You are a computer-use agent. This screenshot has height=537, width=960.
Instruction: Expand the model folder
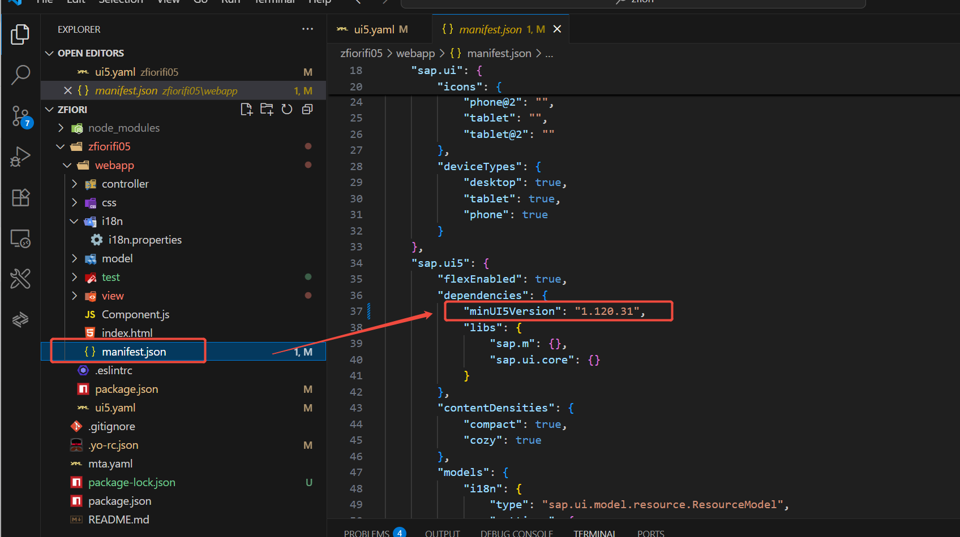(x=74, y=259)
